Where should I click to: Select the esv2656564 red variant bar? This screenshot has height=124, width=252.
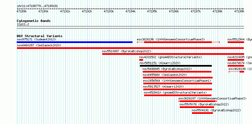pos(178,84)
